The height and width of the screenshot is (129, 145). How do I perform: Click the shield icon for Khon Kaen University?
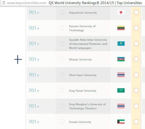[62, 75]
